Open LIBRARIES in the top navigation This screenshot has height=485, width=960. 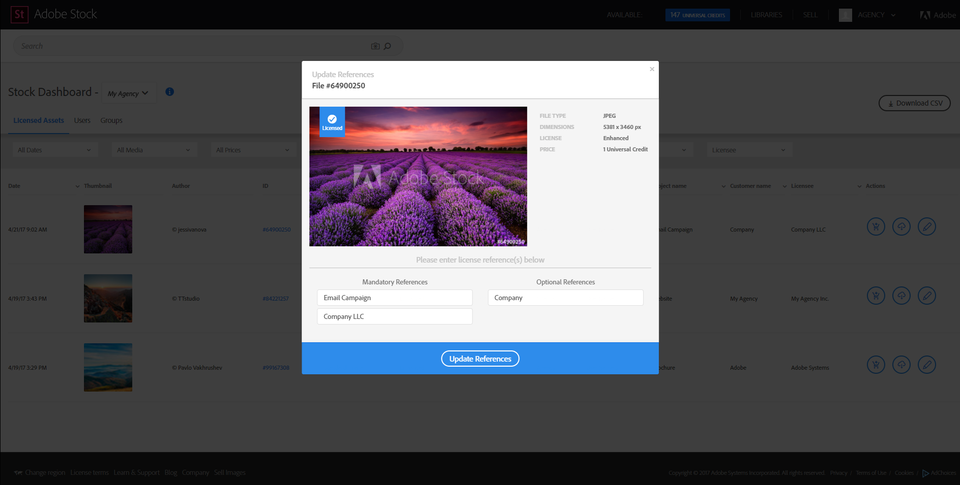767,15
